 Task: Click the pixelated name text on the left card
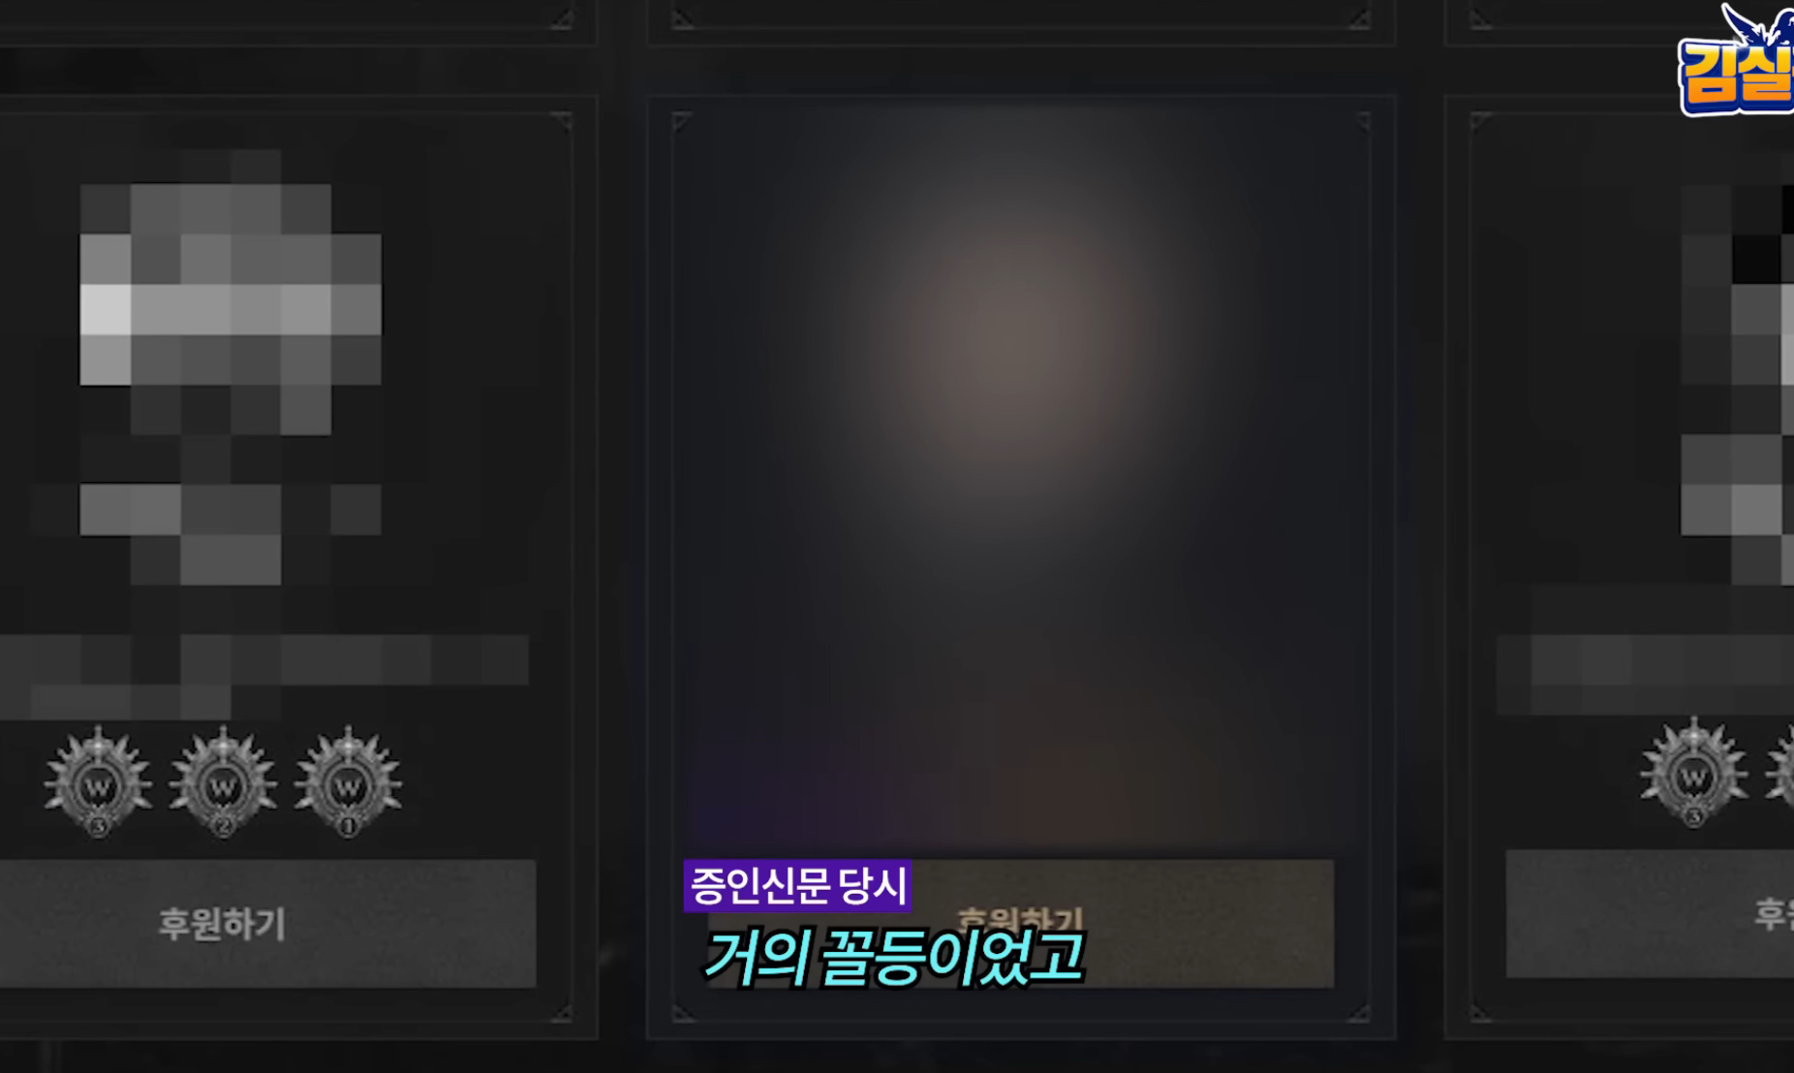[x=264, y=676]
